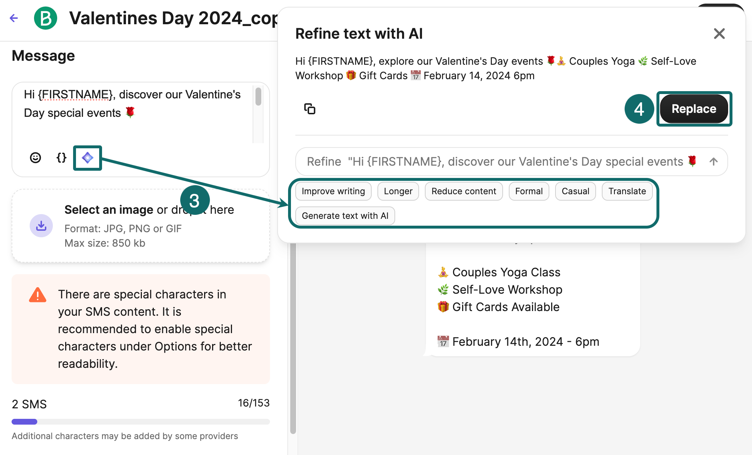Insert personalization variable with curly braces icon
This screenshot has width=752, height=455.
(62, 158)
